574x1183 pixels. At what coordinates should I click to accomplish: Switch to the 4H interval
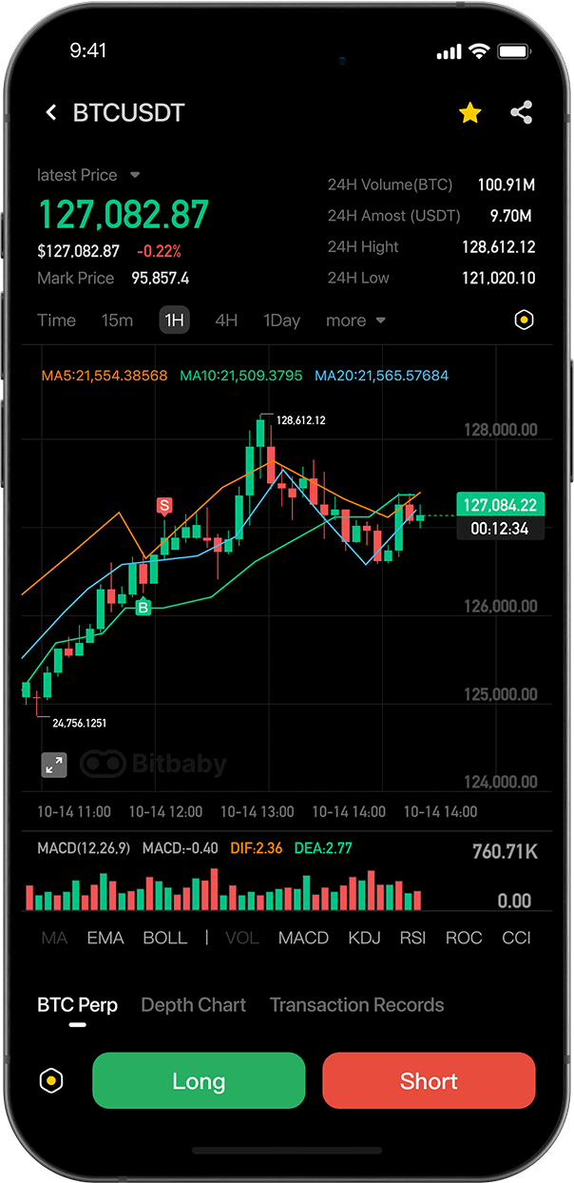[x=226, y=320]
